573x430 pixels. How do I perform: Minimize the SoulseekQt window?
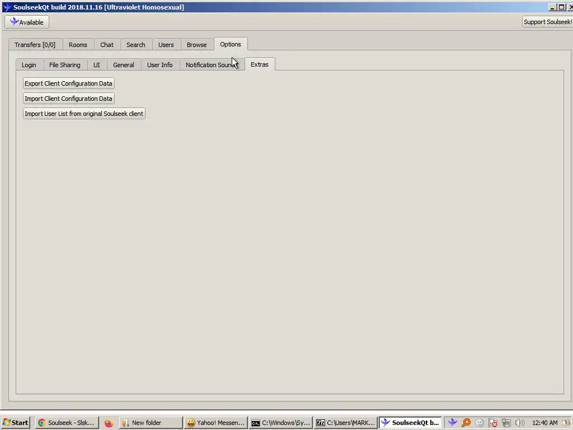point(552,7)
